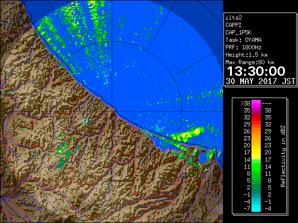Image resolution: width=298 pixels, height=223 pixels.
Task: Click the '>38' legend label
Action: [245, 103]
